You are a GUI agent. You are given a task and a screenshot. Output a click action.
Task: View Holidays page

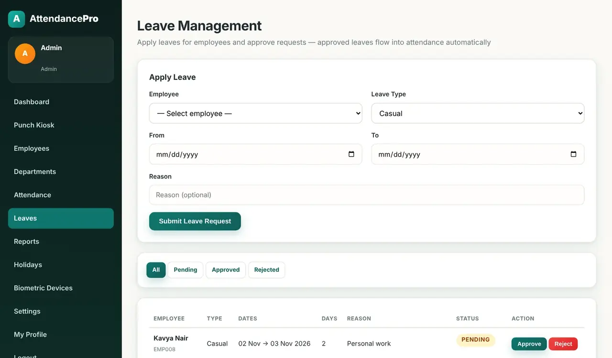[x=61, y=265]
